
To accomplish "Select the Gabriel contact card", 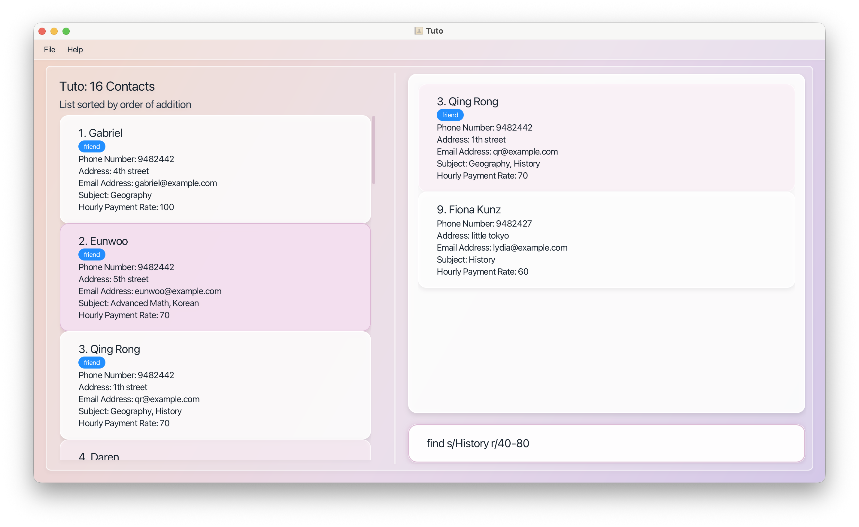I will [x=215, y=169].
